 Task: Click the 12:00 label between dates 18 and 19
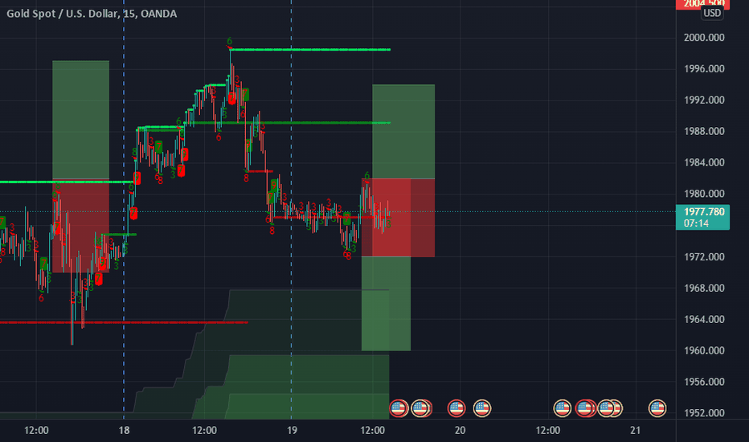click(x=204, y=431)
